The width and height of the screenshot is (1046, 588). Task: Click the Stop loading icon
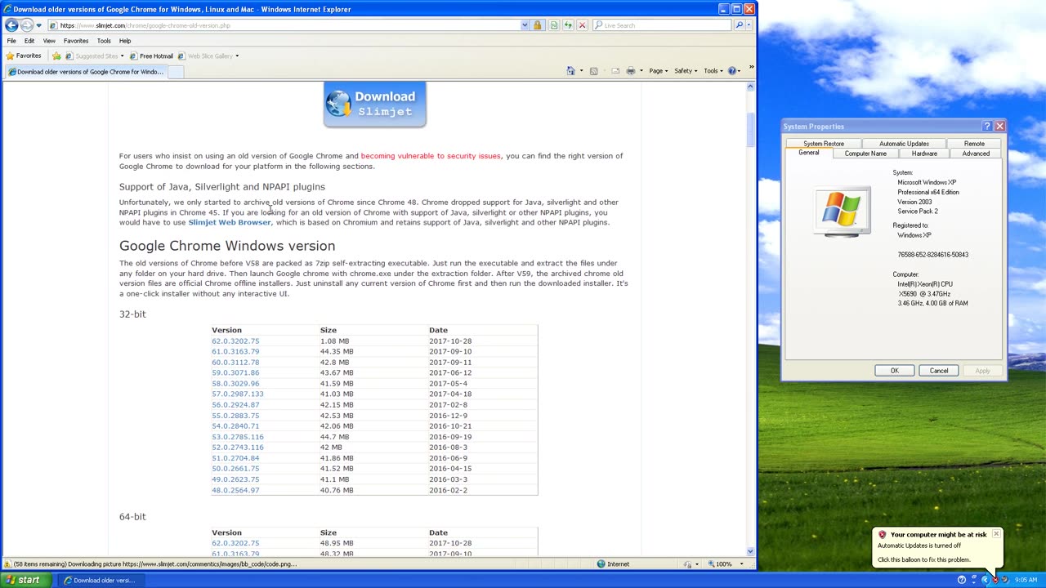[x=582, y=25]
